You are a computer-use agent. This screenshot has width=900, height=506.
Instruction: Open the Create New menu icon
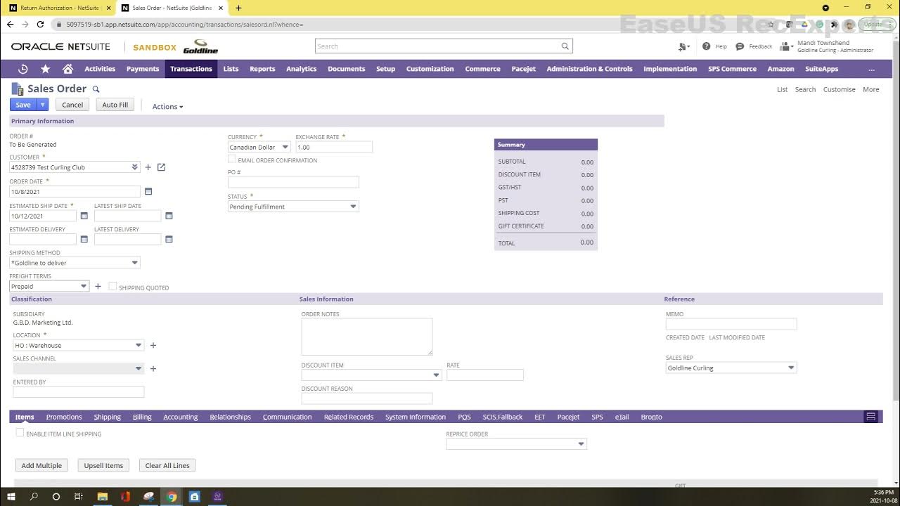[x=683, y=46]
